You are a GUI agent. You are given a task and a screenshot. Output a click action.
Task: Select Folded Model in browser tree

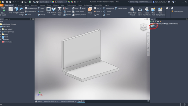coord(5,27)
